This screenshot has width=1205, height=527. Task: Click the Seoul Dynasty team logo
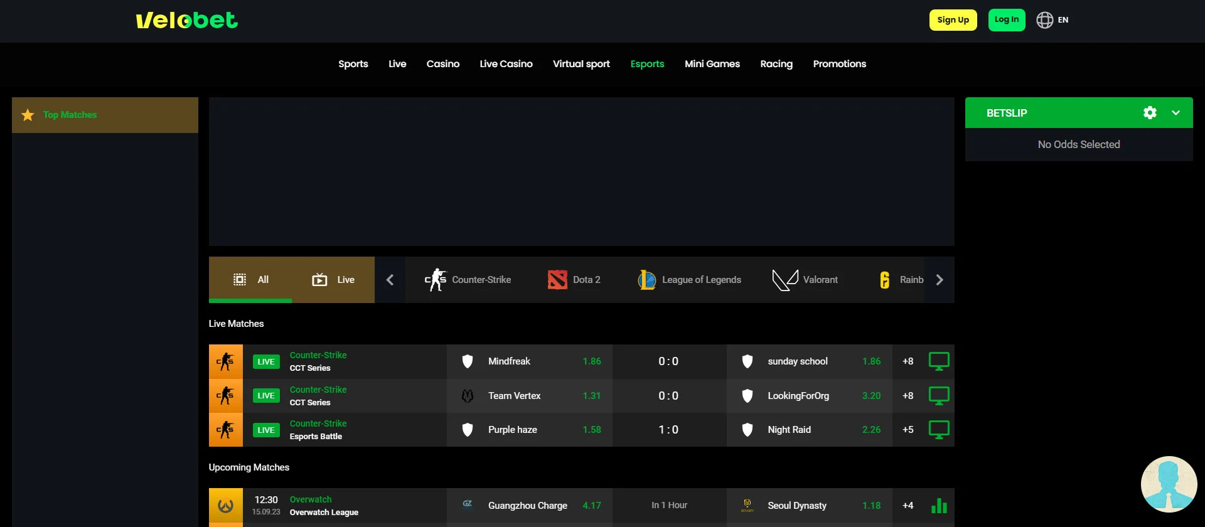(747, 505)
